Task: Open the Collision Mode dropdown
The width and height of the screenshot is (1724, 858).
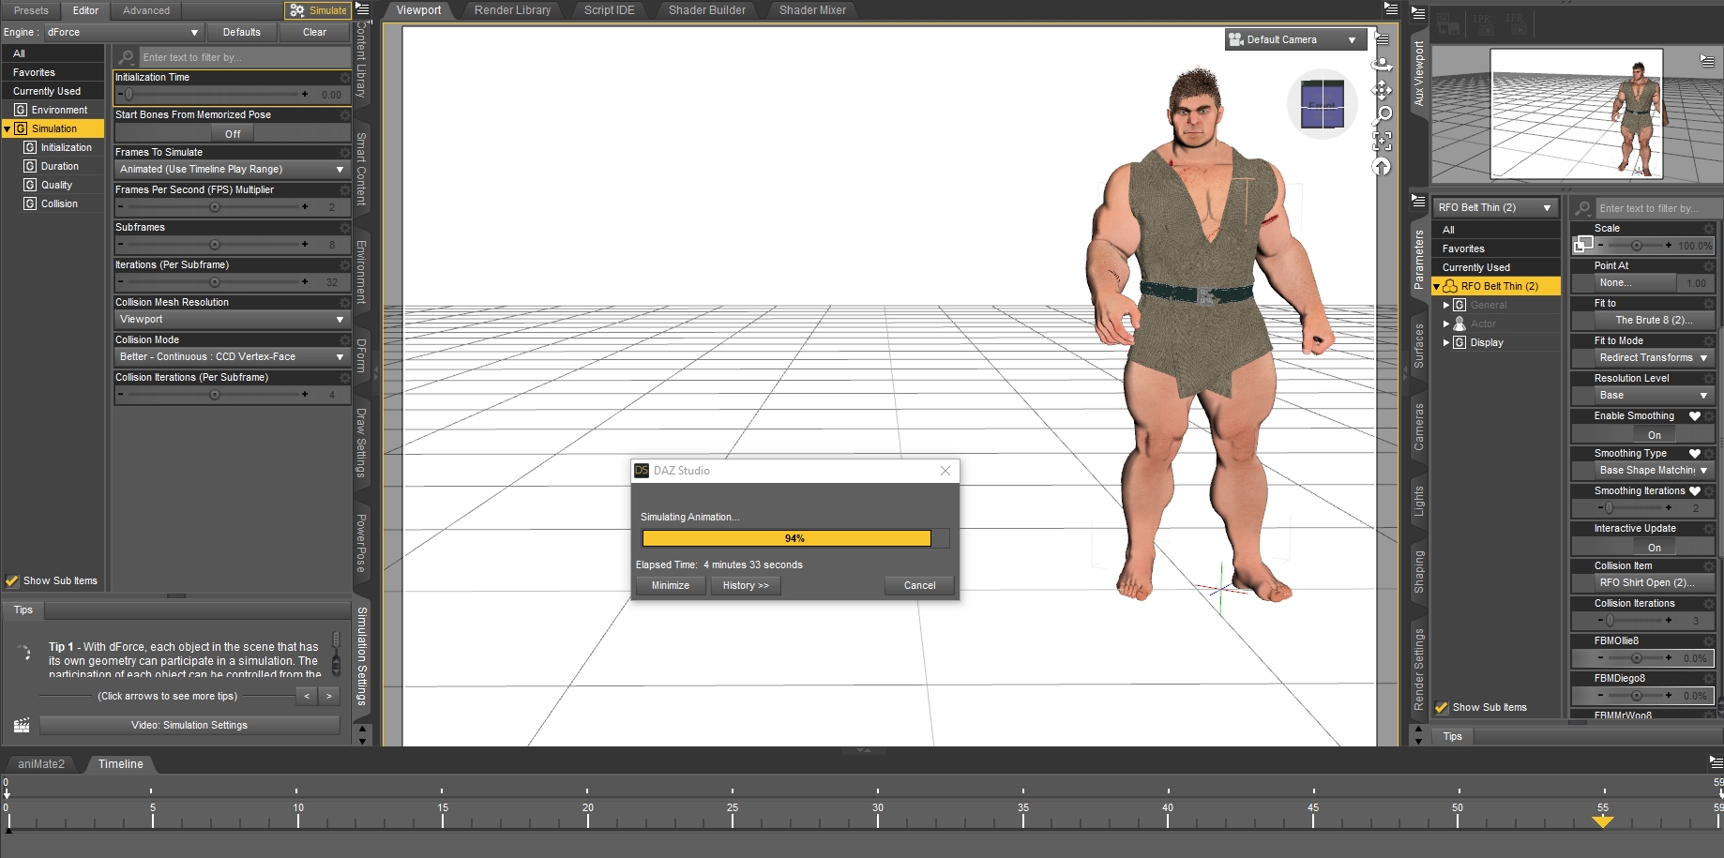Action: pyautogui.click(x=232, y=357)
